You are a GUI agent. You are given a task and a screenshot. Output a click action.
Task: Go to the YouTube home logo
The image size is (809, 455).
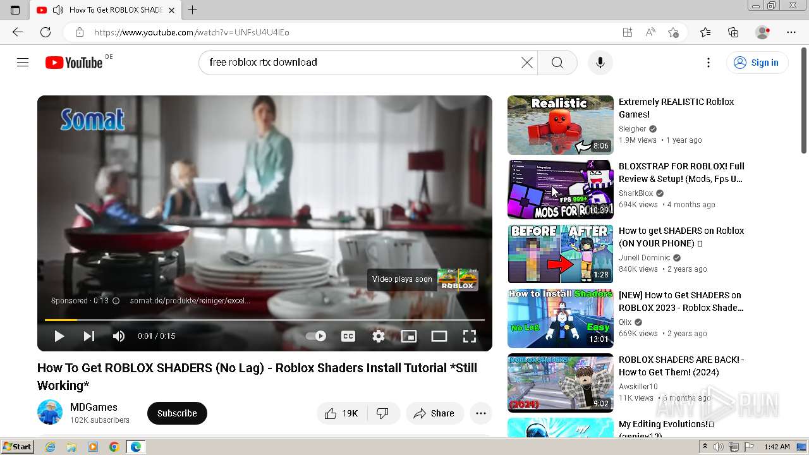pos(74,63)
